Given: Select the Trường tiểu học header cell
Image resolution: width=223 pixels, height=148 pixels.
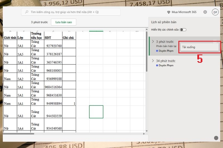Looking at the screenshot, I should 37,36.
